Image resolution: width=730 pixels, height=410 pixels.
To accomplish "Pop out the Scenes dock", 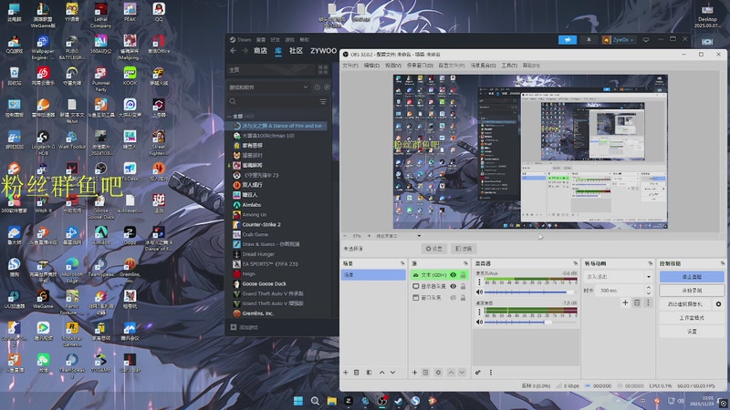I will (402, 263).
